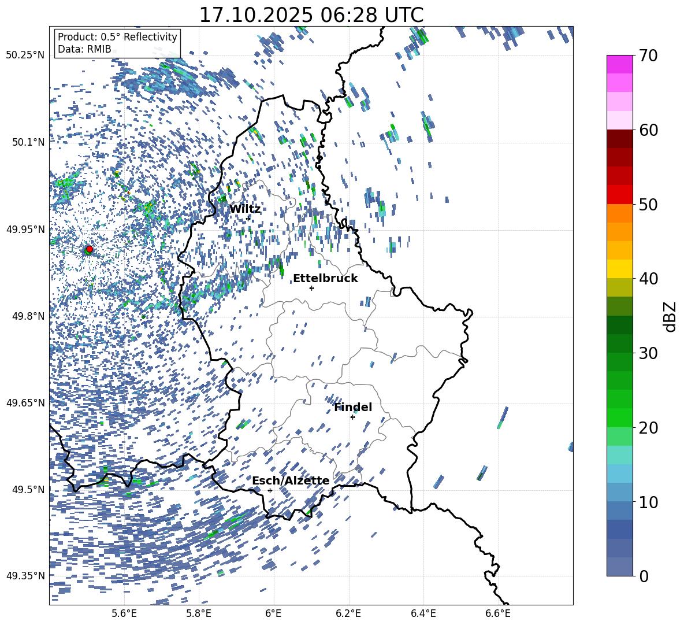Click the Data: RMIB text

click(84, 50)
